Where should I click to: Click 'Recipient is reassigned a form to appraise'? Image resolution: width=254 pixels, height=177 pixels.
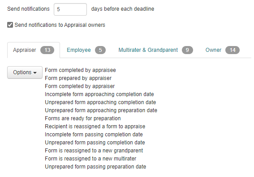pyautogui.click(x=95, y=126)
